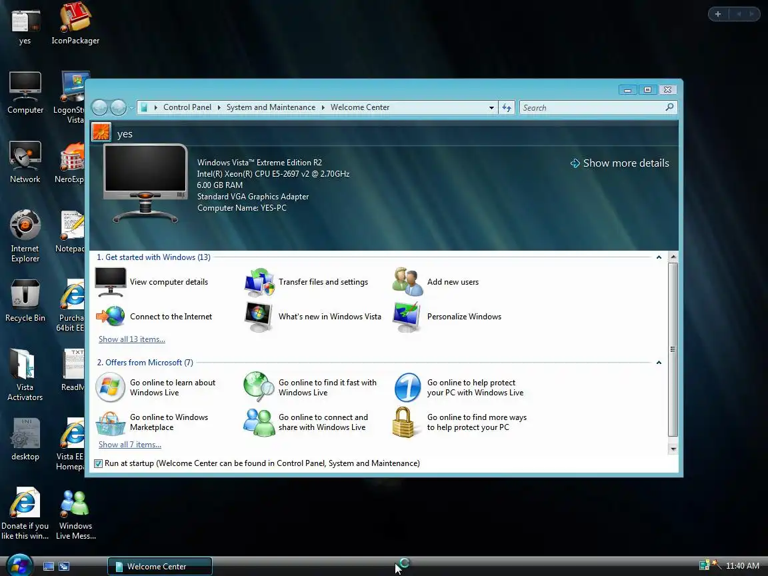Screen dimensions: 768x576
Task: Click the sidebar plus gadget button
Action: click(x=717, y=14)
